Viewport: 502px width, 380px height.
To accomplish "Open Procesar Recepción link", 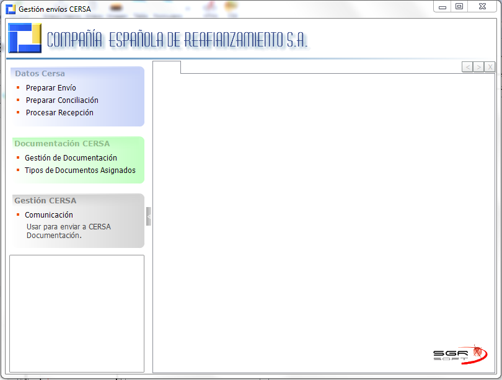I will (59, 113).
